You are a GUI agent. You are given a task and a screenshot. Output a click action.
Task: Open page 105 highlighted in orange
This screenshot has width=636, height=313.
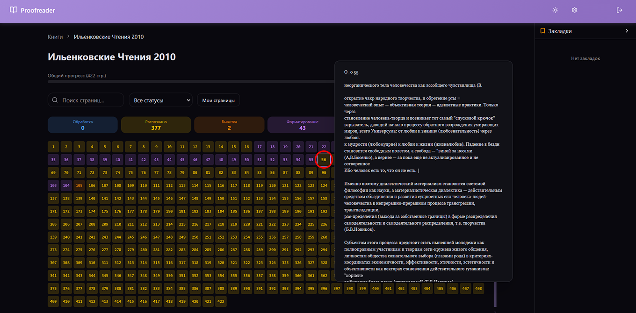pos(79,185)
